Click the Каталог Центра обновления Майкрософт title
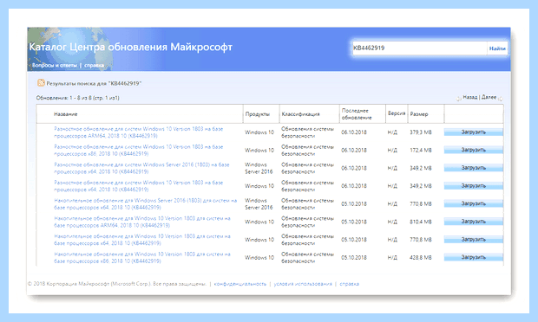 131,47
